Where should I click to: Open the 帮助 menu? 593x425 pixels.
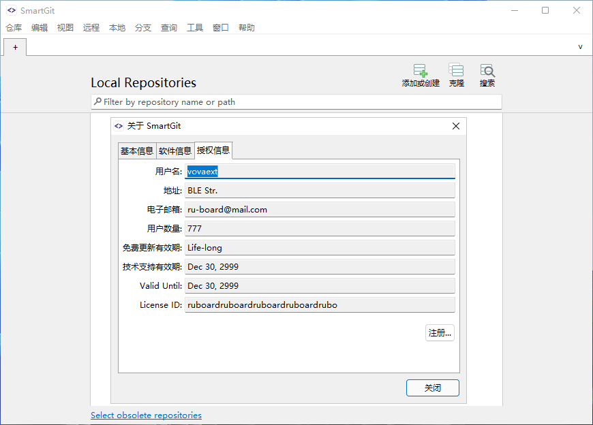tap(247, 28)
